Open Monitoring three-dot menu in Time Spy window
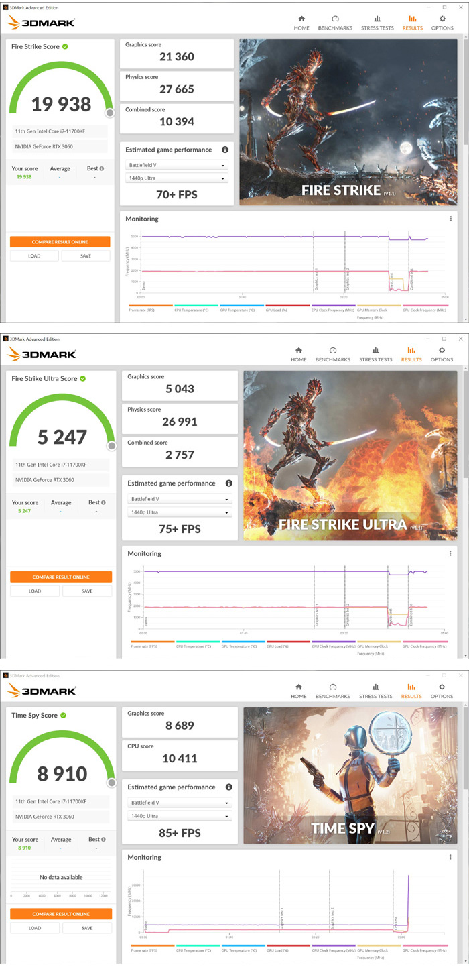 pyautogui.click(x=450, y=858)
